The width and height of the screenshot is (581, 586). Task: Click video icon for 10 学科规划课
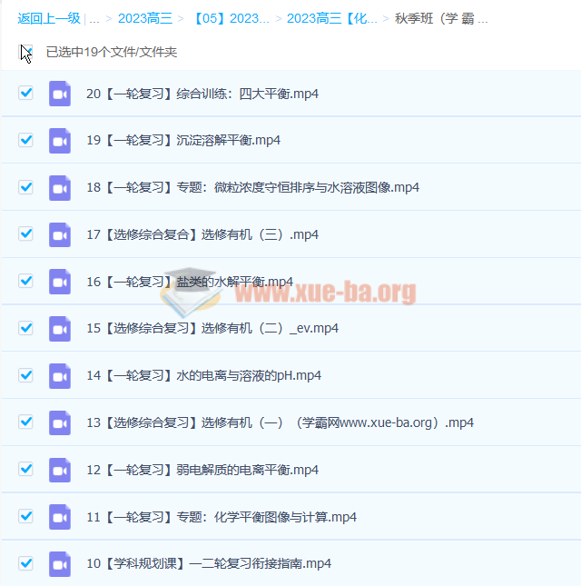point(60,564)
